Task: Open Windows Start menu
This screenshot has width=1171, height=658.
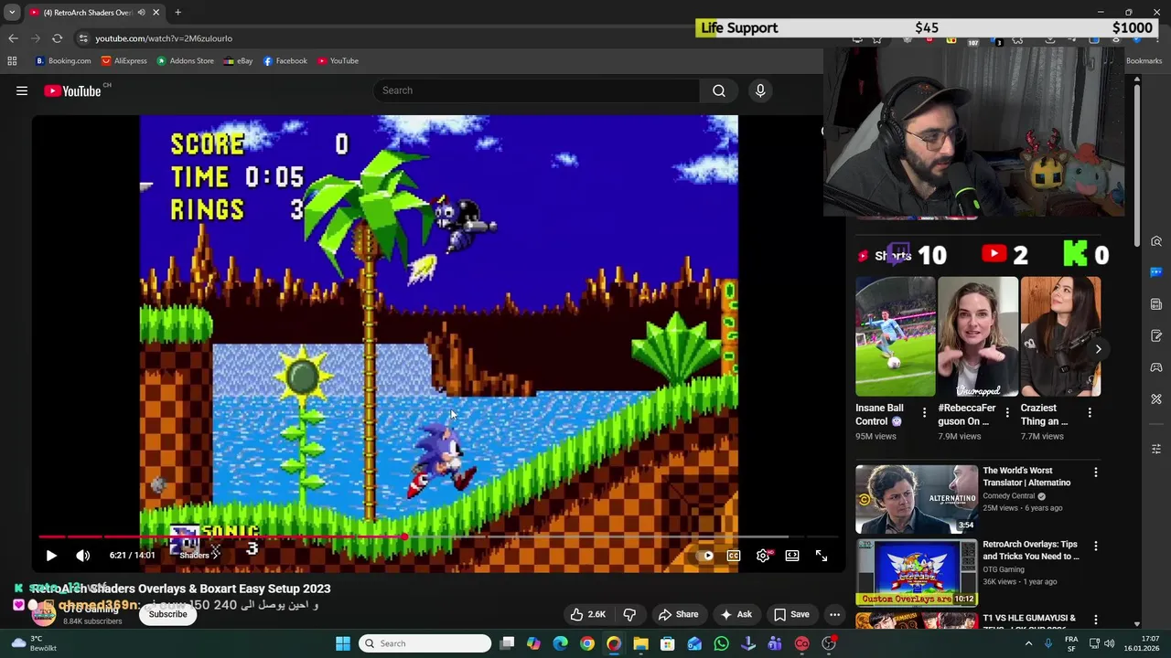Action: (343, 643)
